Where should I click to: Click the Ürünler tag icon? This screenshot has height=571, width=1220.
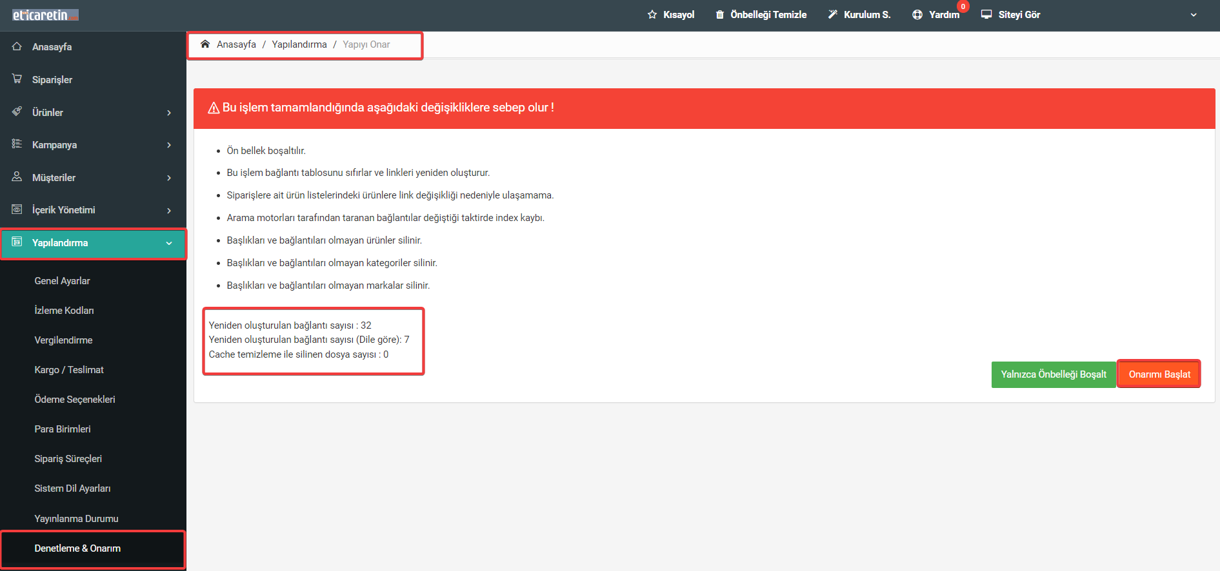pos(17,111)
